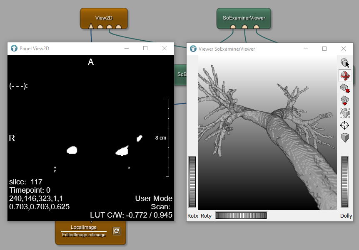Click the first half-circle connector on SoExaminerViewer

pyautogui.click(x=233, y=27)
